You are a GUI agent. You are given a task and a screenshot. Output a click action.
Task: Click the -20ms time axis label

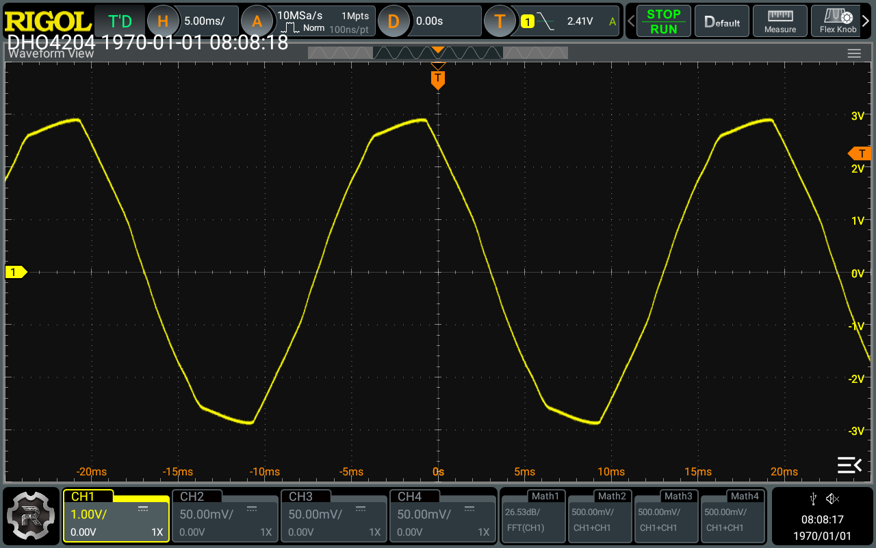point(92,472)
